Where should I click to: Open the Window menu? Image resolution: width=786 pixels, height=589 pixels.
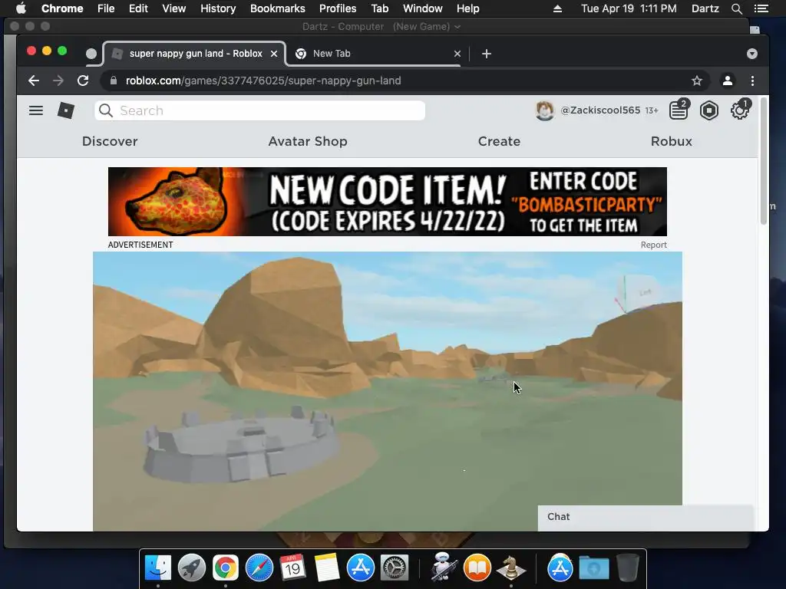click(x=423, y=8)
